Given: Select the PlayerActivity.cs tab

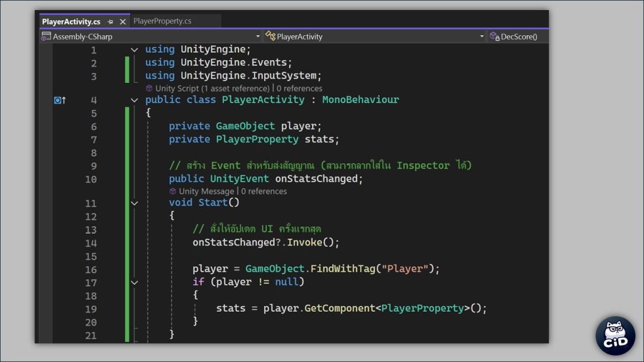Looking at the screenshot, I should [70, 21].
